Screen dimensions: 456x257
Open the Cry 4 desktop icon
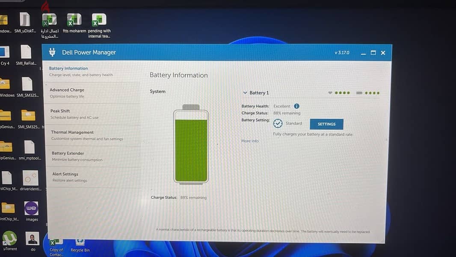coord(5,55)
